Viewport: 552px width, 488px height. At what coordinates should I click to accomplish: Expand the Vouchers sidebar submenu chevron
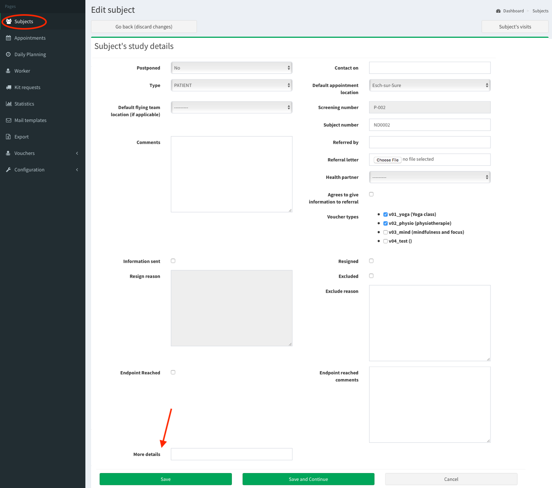point(77,153)
